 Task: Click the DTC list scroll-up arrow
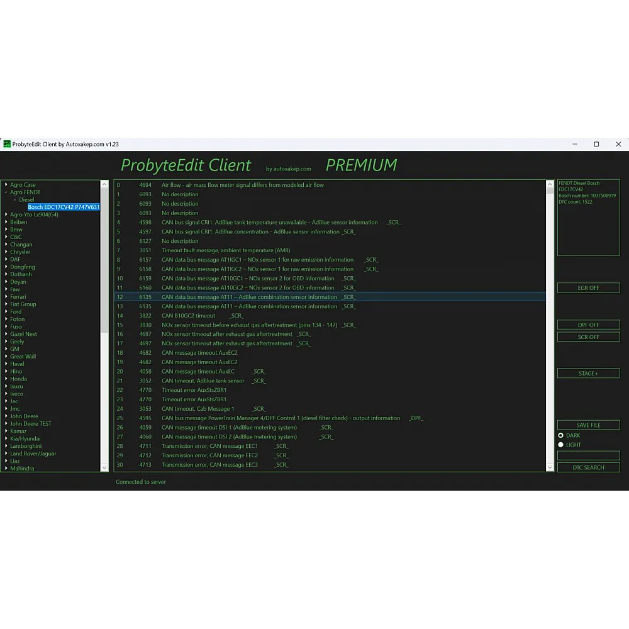pyautogui.click(x=550, y=185)
